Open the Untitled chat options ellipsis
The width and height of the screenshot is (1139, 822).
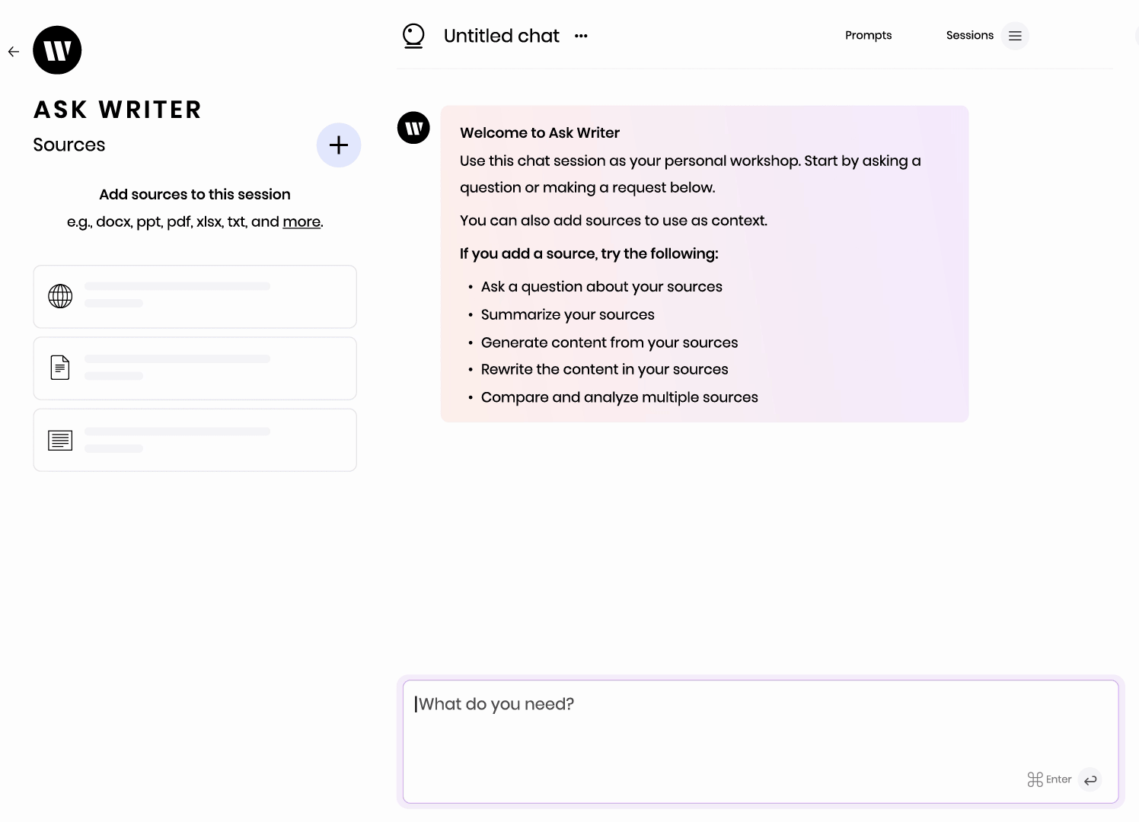tap(581, 36)
